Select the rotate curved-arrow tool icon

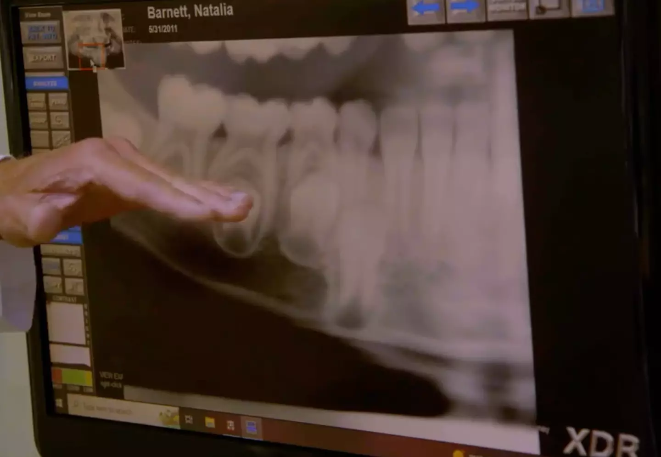coord(60,120)
